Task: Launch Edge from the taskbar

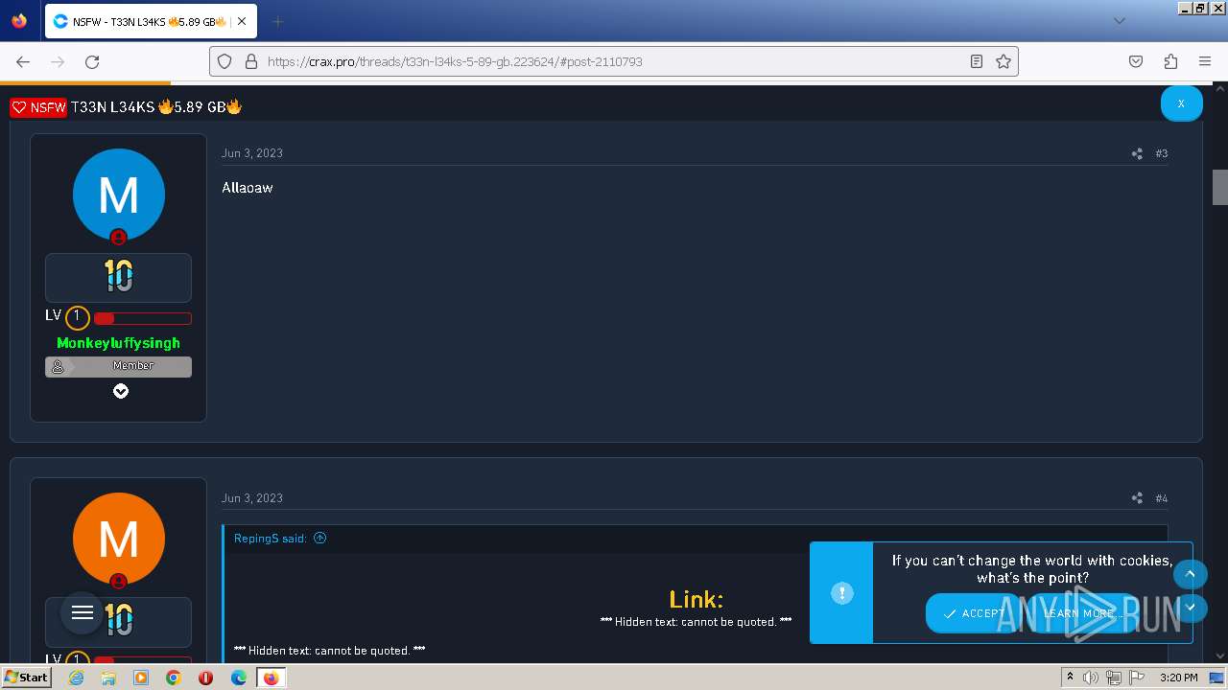Action: pos(239,678)
